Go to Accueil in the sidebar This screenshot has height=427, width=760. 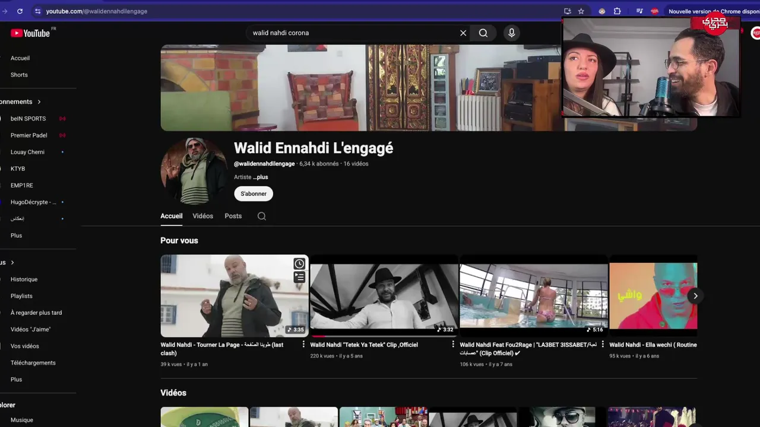20,58
